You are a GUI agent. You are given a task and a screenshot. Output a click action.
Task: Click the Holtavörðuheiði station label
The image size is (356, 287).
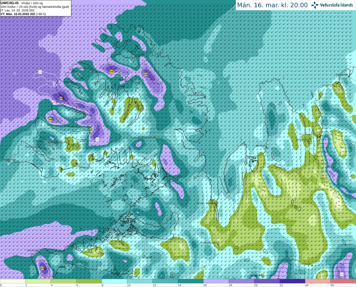pyautogui.click(x=209, y=243)
